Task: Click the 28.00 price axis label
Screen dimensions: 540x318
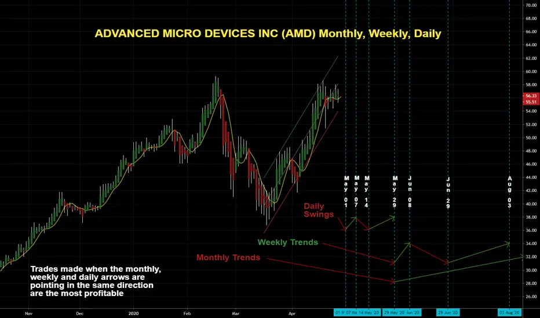Action: point(531,284)
